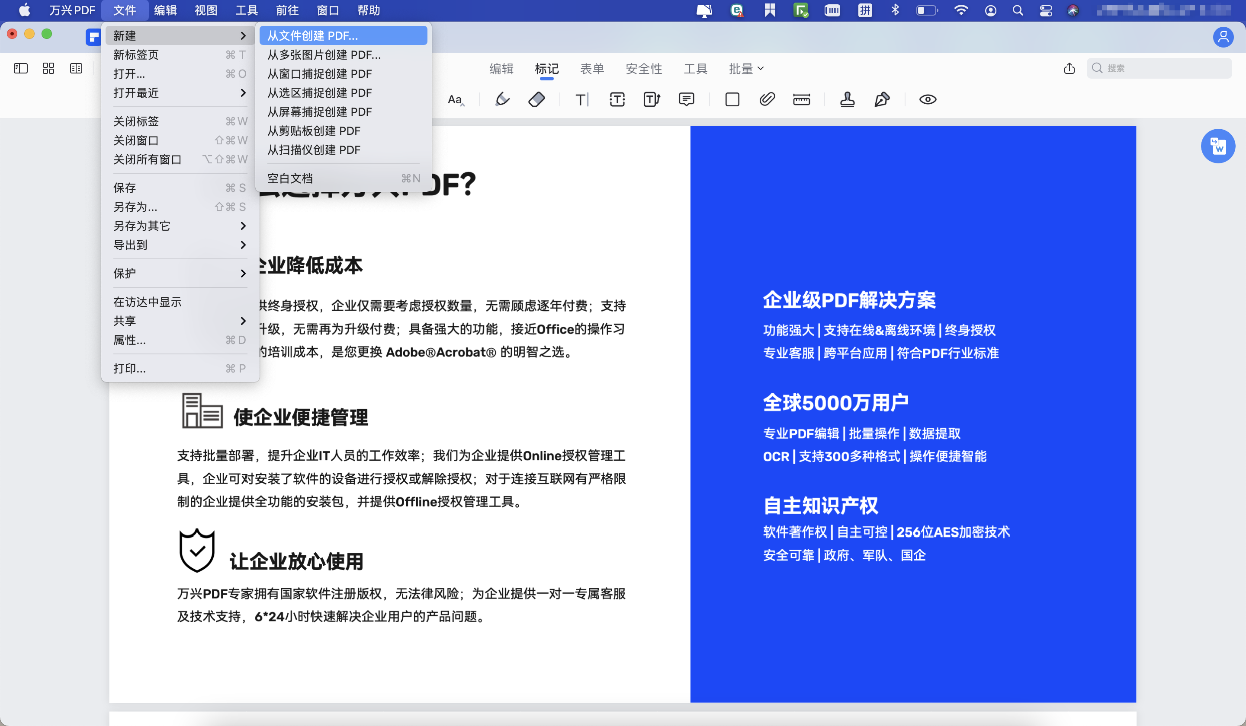Image resolution: width=1246 pixels, height=726 pixels.
Task: Select the signature pen tool
Action: click(x=882, y=99)
